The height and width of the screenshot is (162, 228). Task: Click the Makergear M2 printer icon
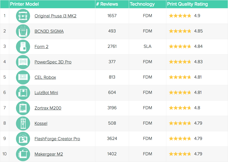pyautogui.click(x=23, y=154)
